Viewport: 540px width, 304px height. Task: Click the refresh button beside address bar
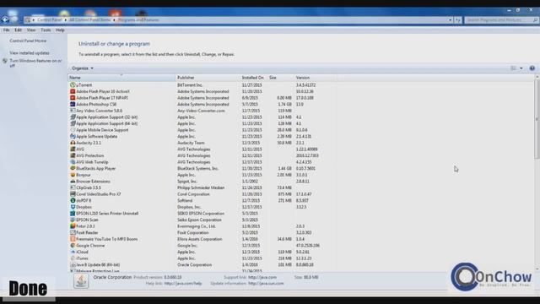pyautogui.click(x=457, y=20)
